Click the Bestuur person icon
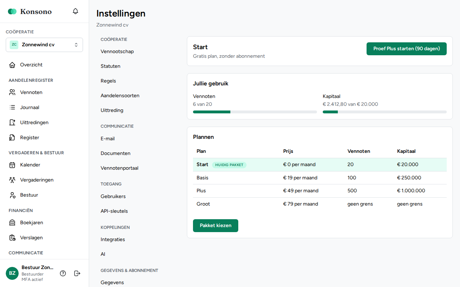The image size is (460, 287). pyautogui.click(x=12, y=195)
